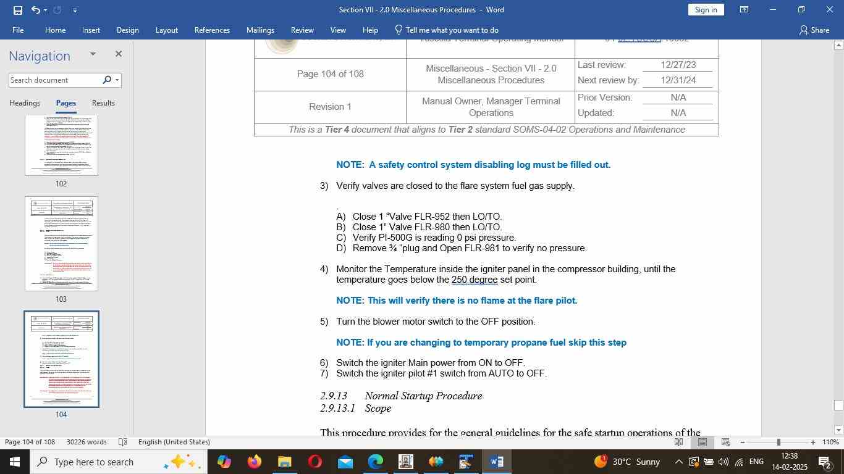Click the zoom slider handle

779,442
